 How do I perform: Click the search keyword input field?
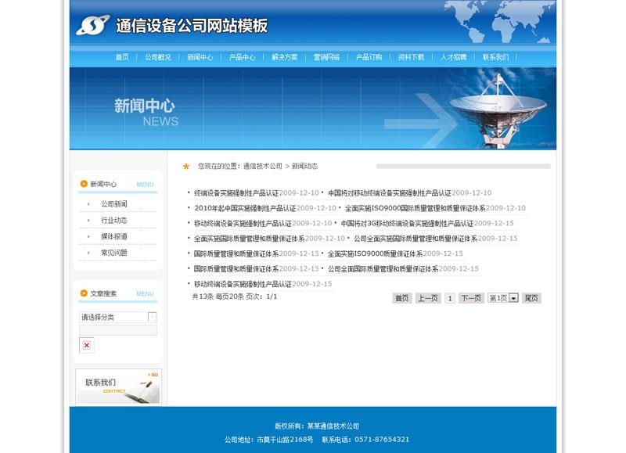[118, 330]
